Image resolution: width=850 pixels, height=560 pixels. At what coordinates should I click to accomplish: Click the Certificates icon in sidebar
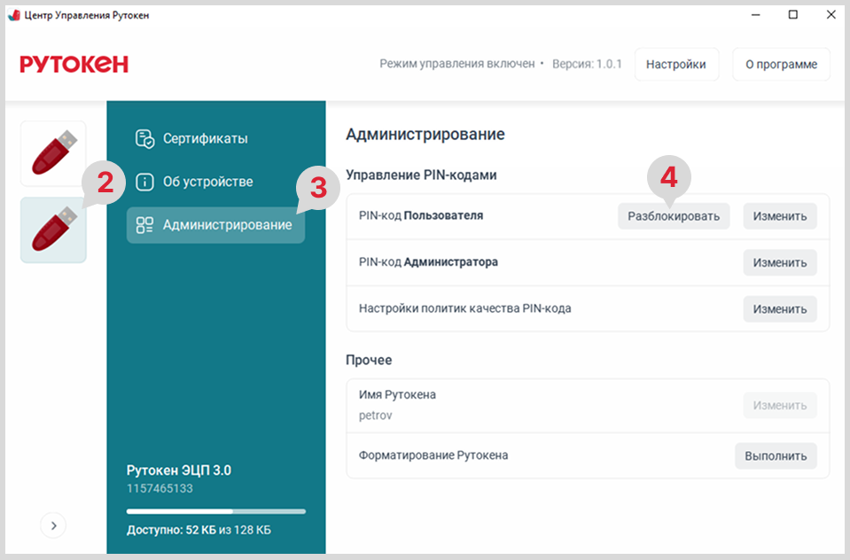tap(144, 139)
